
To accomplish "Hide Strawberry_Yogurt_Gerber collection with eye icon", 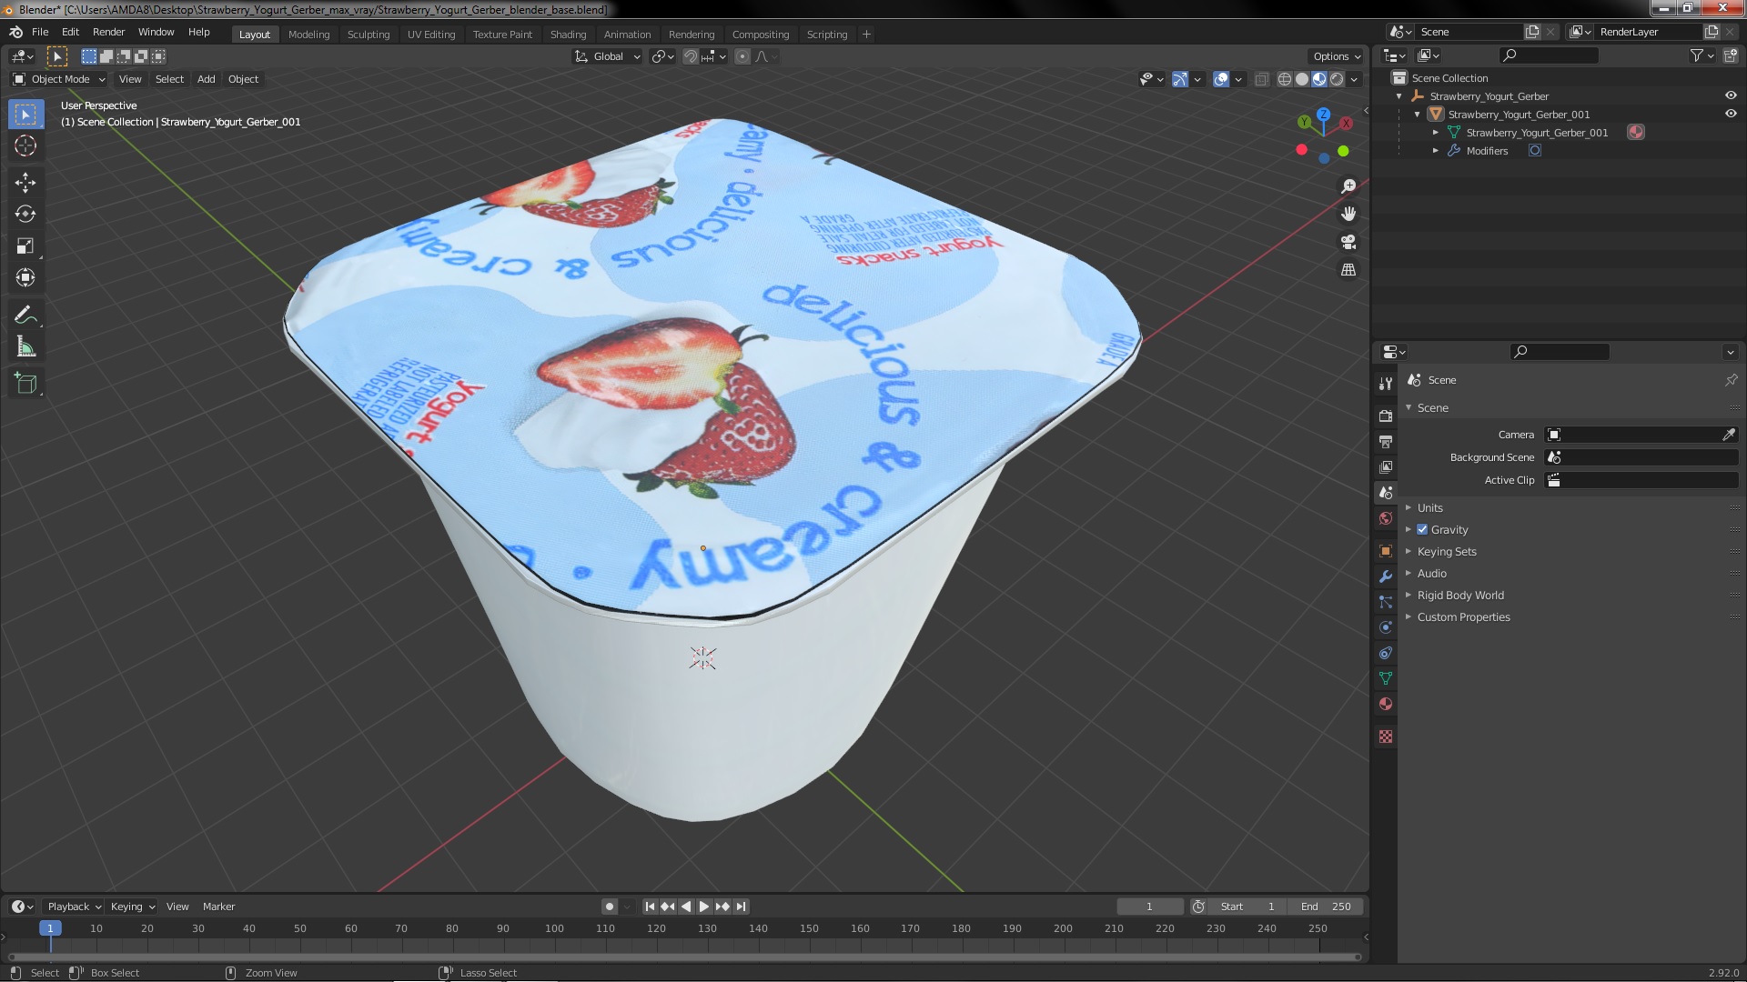I will (x=1731, y=95).
